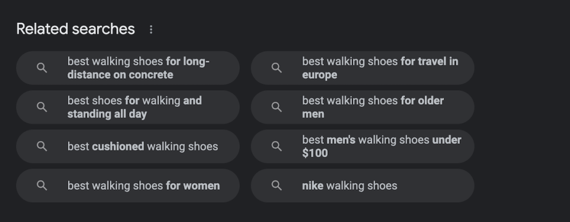Click the magnifier icon for travel in europe

tap(277, 68)
